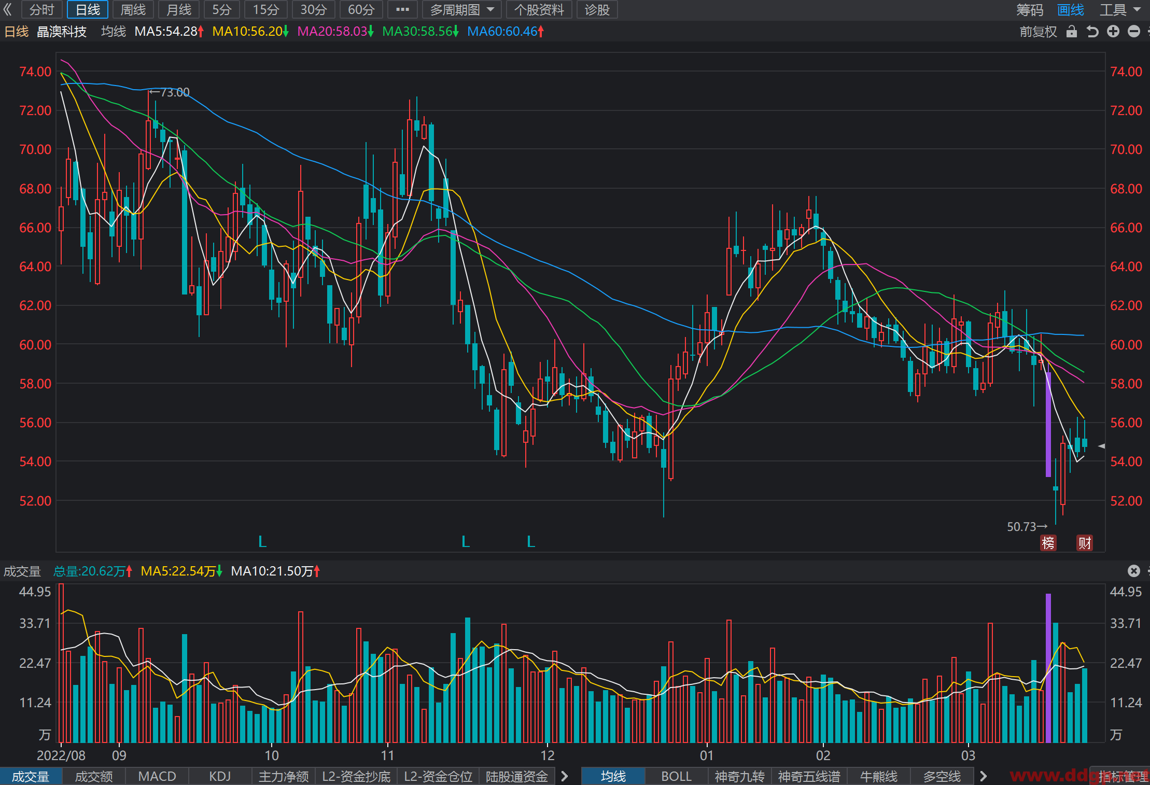Viewport: 1150px width, 785px height.
Task: Click the double-chevron back arrow at top left
Action: (x=8, y=10)
